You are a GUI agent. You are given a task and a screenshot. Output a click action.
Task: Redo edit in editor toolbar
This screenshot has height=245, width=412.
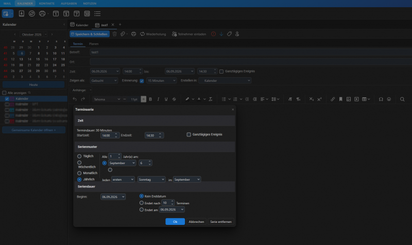[83, 99]
